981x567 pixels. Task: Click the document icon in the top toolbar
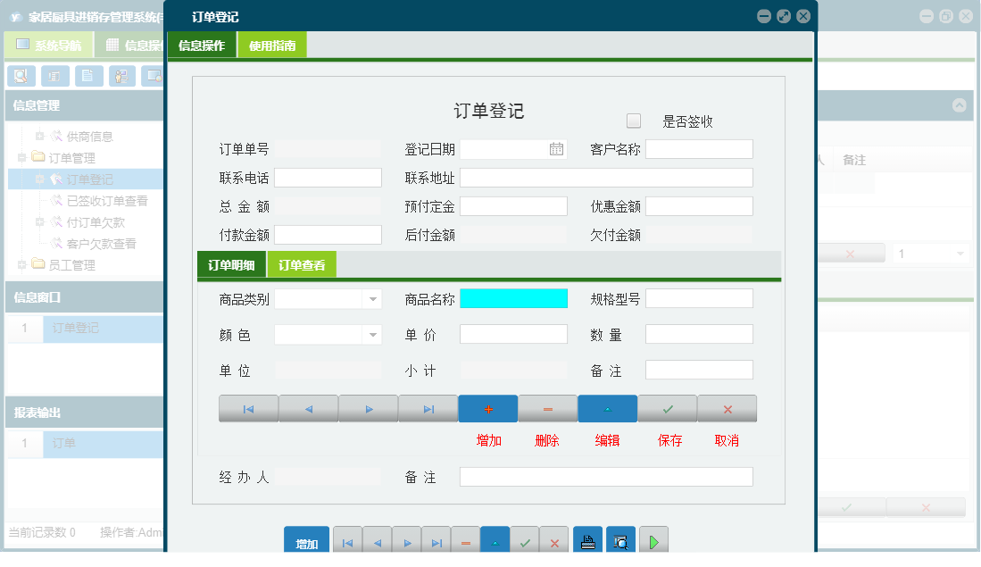88,76
